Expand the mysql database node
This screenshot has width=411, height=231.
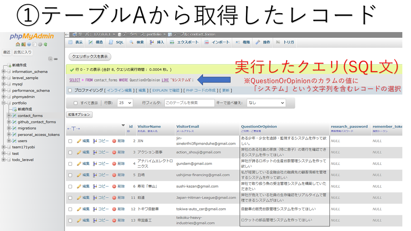pyautogui.click(x=4, y=84)
